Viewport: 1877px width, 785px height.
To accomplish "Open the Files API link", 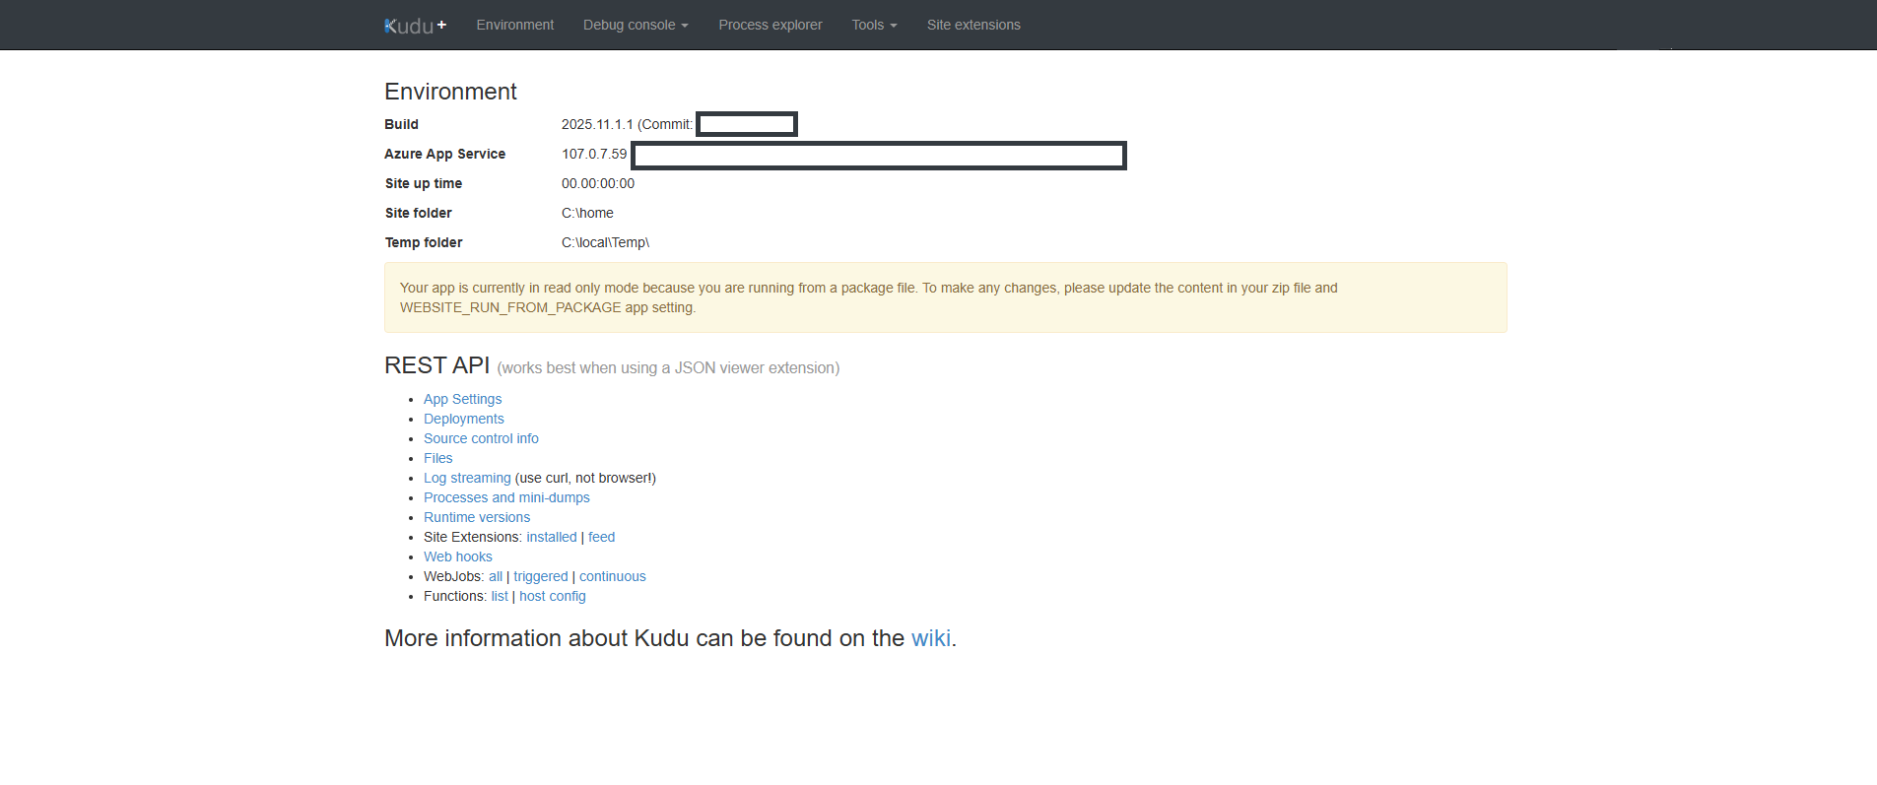I will (437, 458).
